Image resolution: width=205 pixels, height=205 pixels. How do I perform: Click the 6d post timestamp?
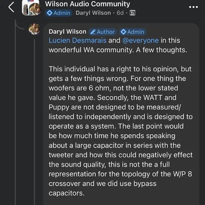click(x=120, y=13)
